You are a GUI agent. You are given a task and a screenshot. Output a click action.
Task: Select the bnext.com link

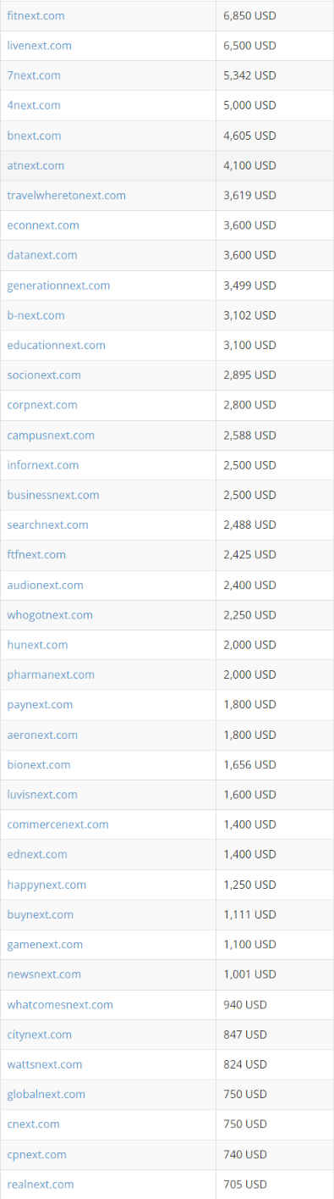(x=34, y=136)
